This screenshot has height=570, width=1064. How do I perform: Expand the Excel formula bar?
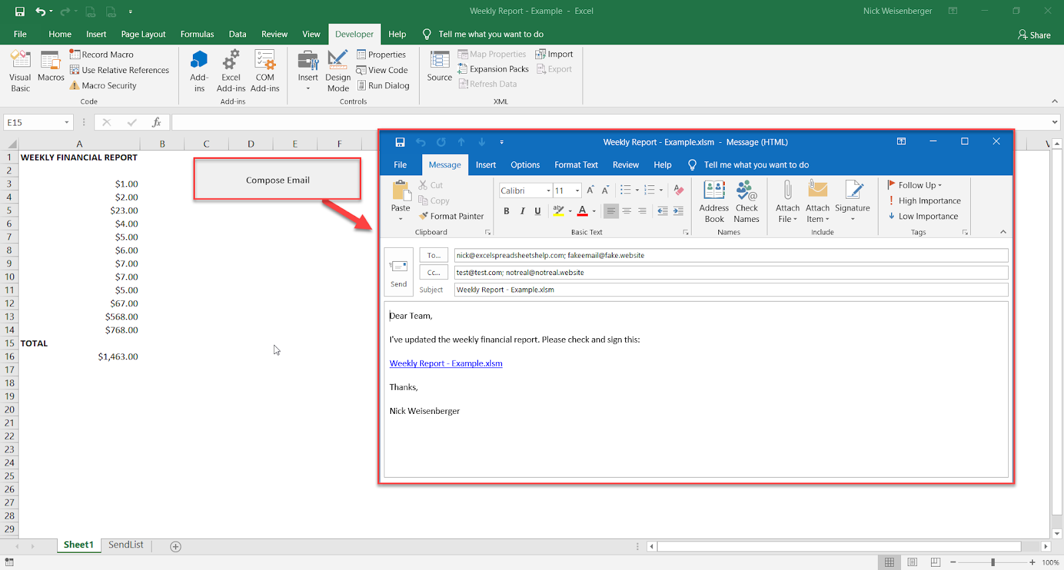coord(1055,122)
